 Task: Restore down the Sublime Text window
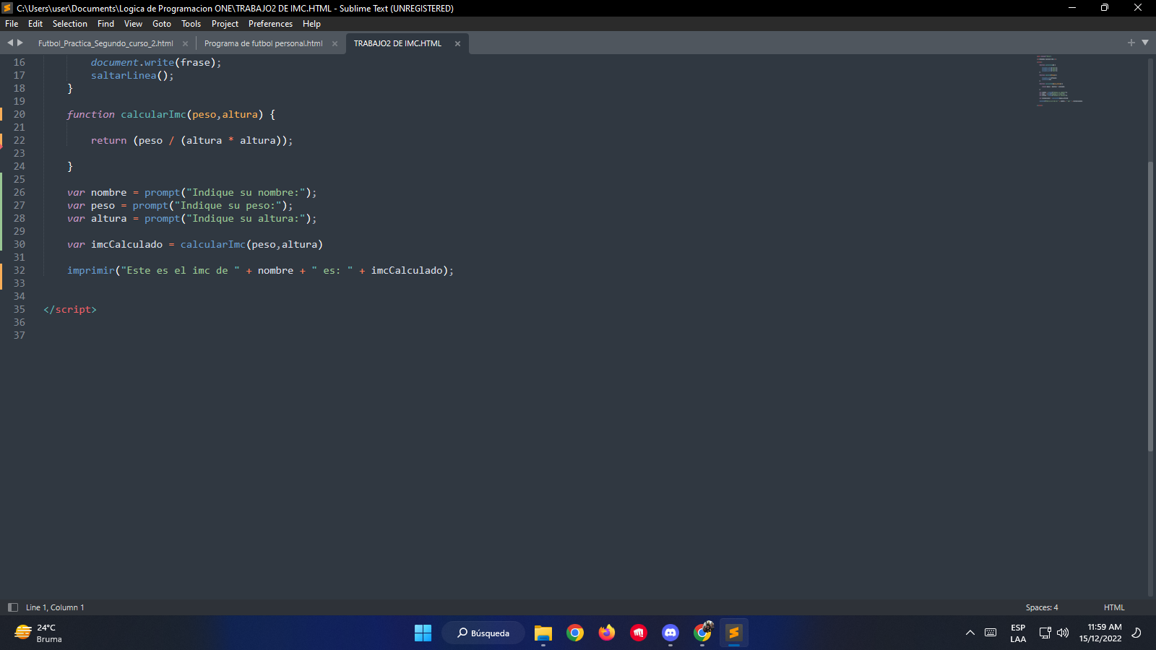[1105, 8]
